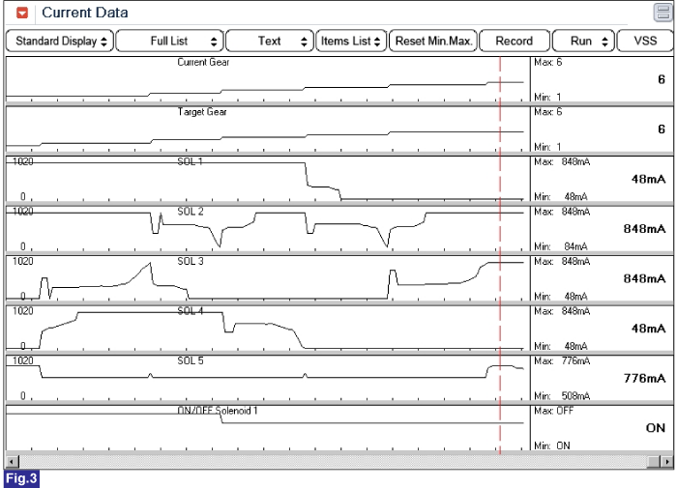Click the Target Gear graph label
677x488 pixels.
tap(202, 112)
